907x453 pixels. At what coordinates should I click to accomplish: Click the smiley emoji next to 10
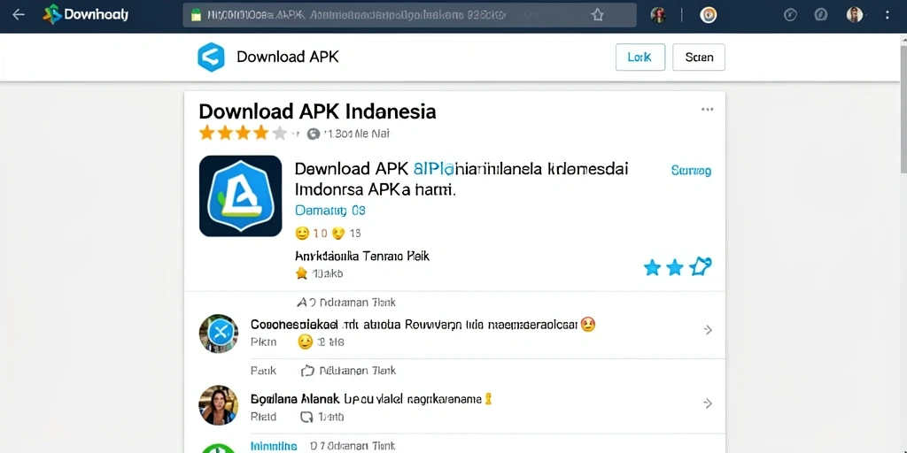coord(302,234)
